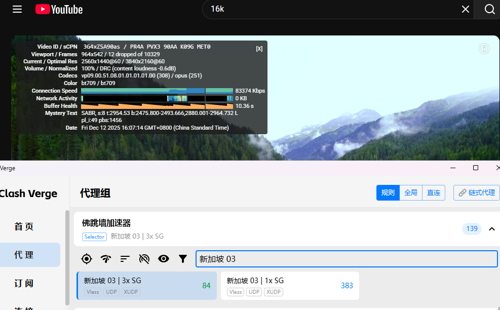Locate current node with the target icon

click(87, 259)
